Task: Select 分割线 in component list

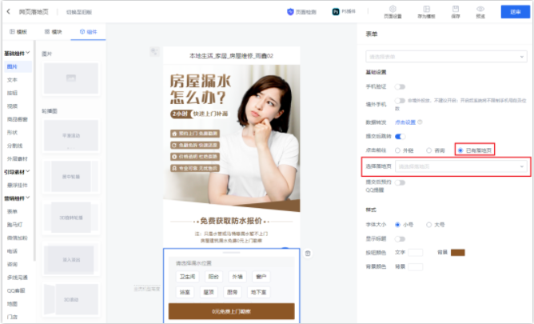Action: click(14, 146)
